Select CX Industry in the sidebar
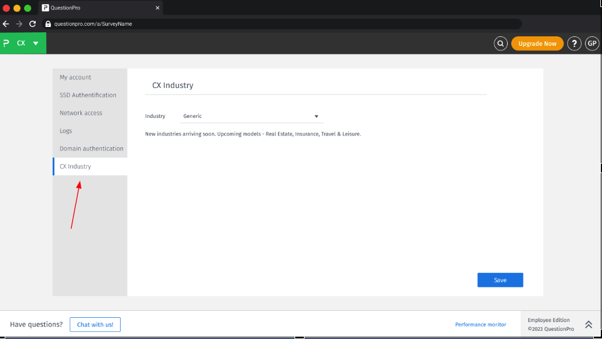The width and height of the screenshot is (602, 339). pos(75,166)
